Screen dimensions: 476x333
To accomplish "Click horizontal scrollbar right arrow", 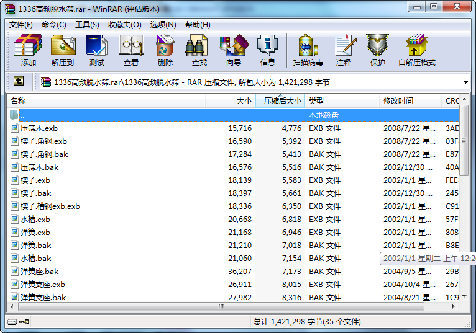I will click(453, 306).
